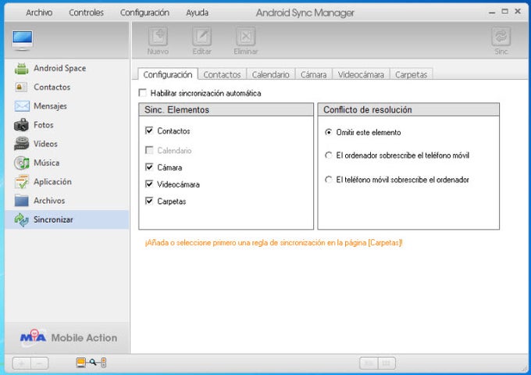Viewport: 531px width, 375px height.
Task: Click the Mobile Action logo
Action: pyautogui.click(x=69, y=337)
